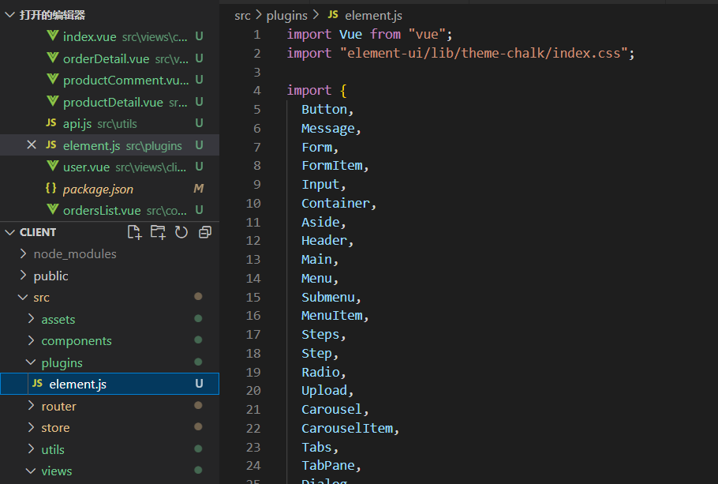Expand the router folder
Image resolution: width=718 pixels, height=484 pixels.
click(31, 406)
